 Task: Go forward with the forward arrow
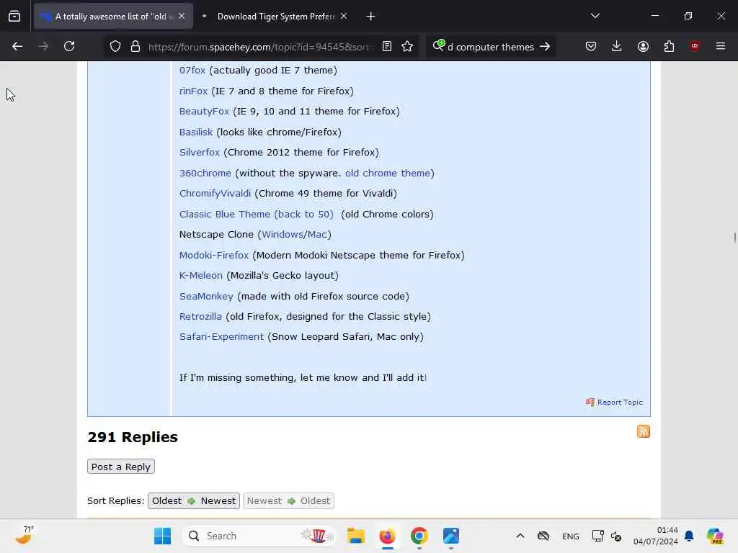point(43,46)
